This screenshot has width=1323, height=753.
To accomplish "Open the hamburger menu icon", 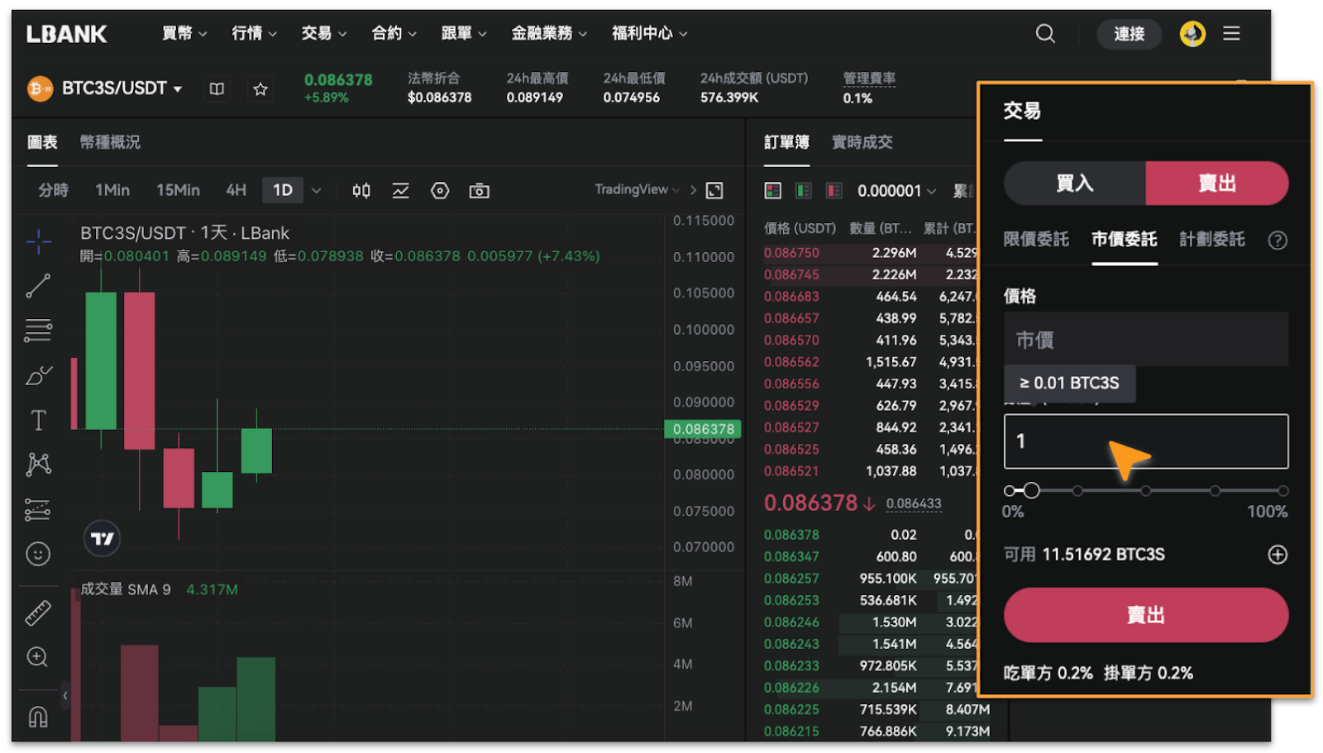I will click(1231, 34).
